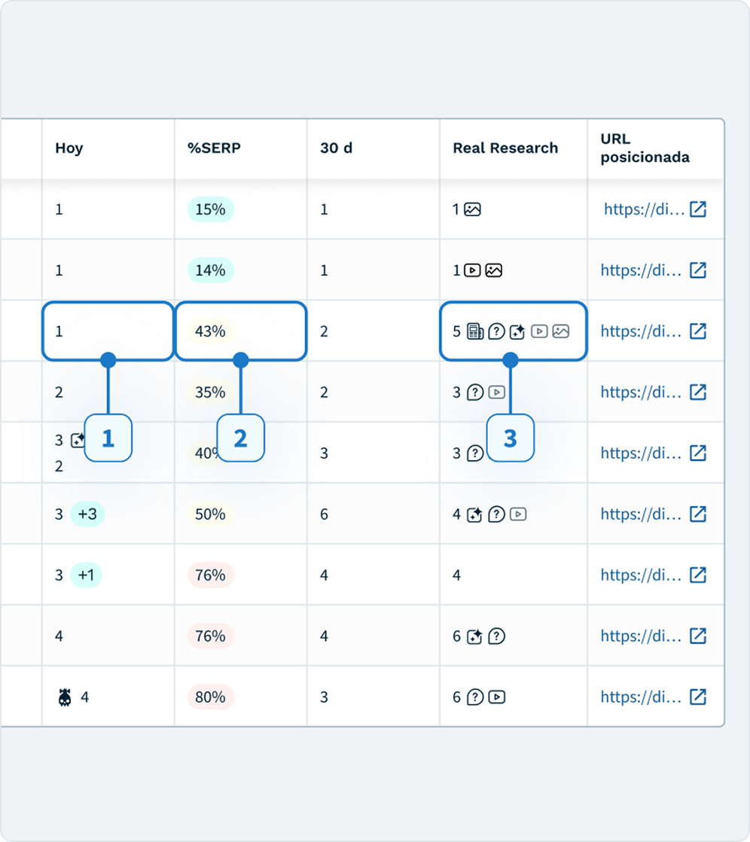This screenshot has height=842, width=750.
Task: Sort by the %SERP column header
Action: 214,148
